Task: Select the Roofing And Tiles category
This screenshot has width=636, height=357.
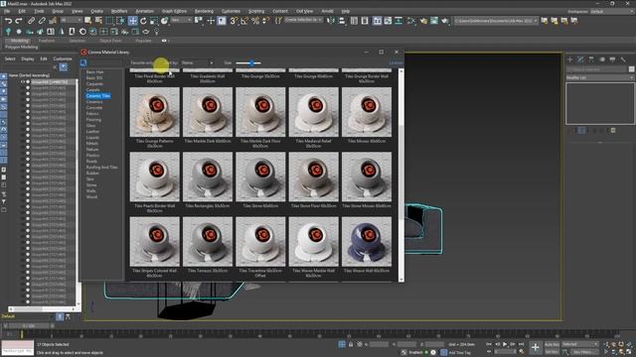Action: 101,168
